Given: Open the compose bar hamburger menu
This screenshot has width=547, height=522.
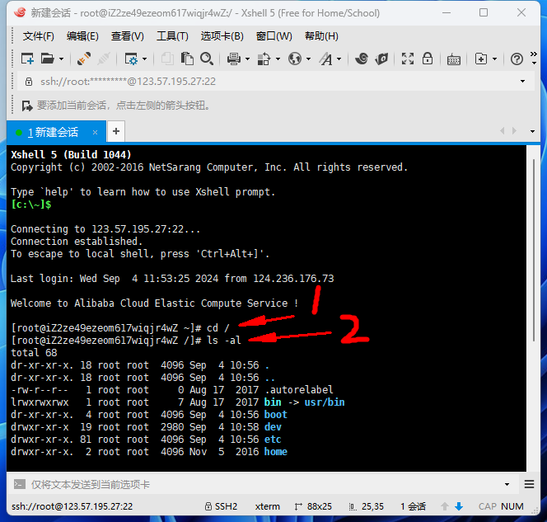Looking at the screenshot, I should [x=529, y=484].
